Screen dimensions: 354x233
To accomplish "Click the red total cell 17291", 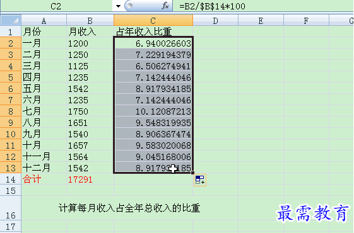I will pos(90,179).
